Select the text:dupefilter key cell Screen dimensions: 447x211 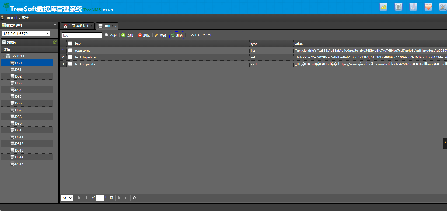coord(162,57)
